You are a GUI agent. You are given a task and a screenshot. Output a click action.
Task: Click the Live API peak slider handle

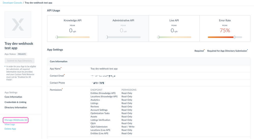[x=158, y=37]
